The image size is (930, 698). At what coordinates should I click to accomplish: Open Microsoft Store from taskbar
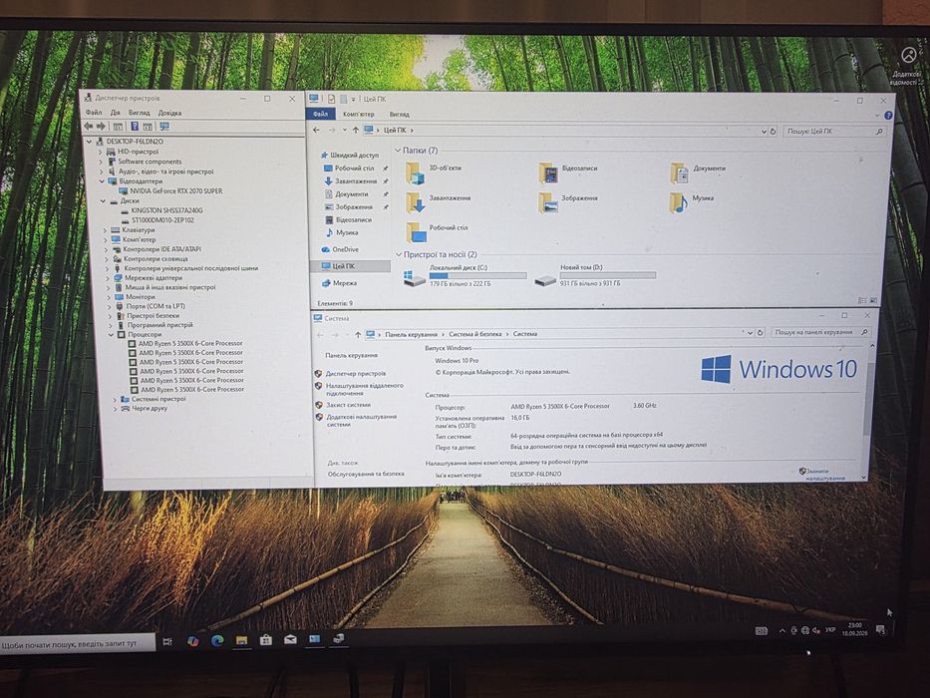pos(266,640)
